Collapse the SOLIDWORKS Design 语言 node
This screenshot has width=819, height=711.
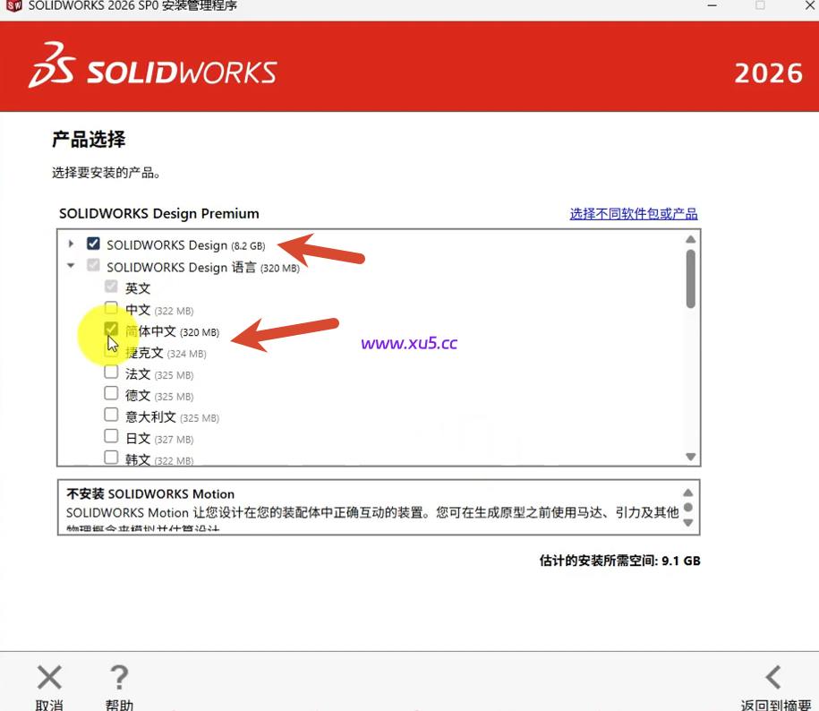click(x=72, y=266)
